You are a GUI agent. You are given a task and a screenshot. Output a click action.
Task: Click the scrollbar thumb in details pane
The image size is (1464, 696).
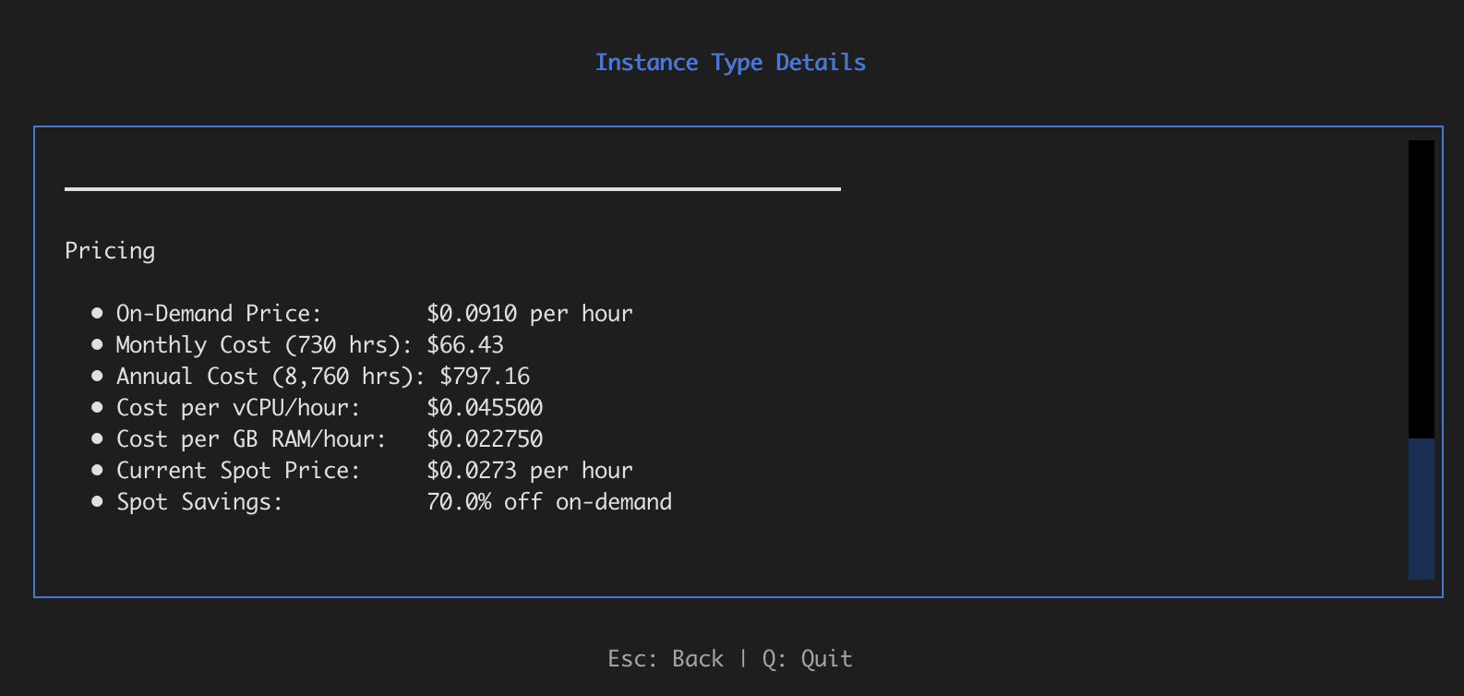(x=1422, y=509)
